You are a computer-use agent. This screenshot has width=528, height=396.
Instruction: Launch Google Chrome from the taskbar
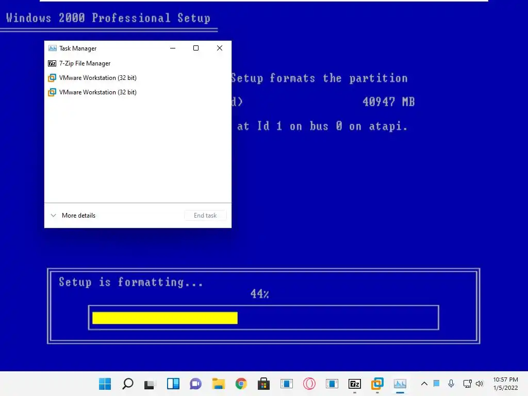click(x=241, y=384)
